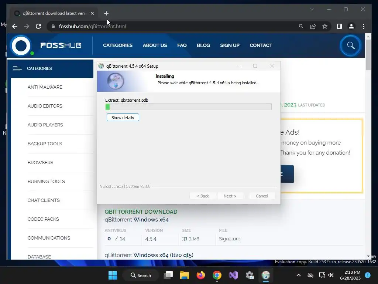Open the notification bell badge
Image resolution: width=378 pixels, height=284 pixels.
pyautogui.click(x=368, y=275)
